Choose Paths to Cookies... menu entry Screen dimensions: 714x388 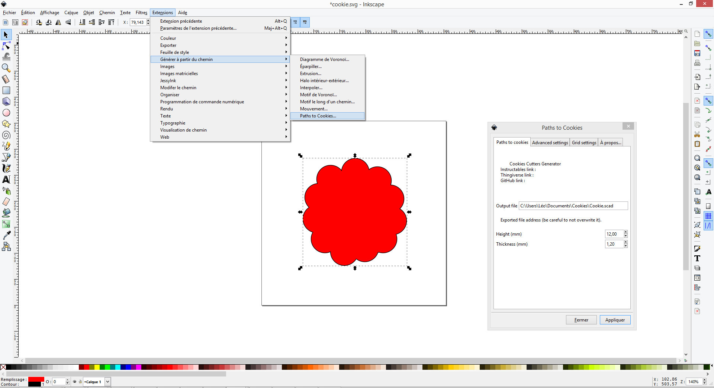(327, 116)
